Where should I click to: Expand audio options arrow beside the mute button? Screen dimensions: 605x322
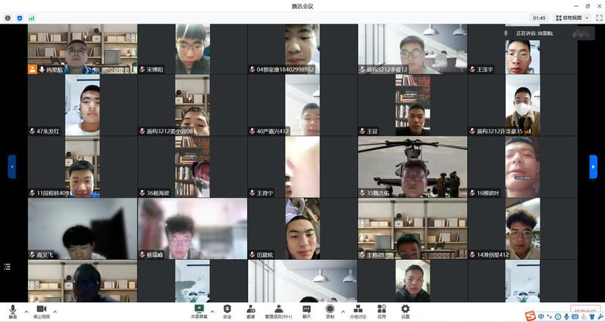[x=26, y=311]
